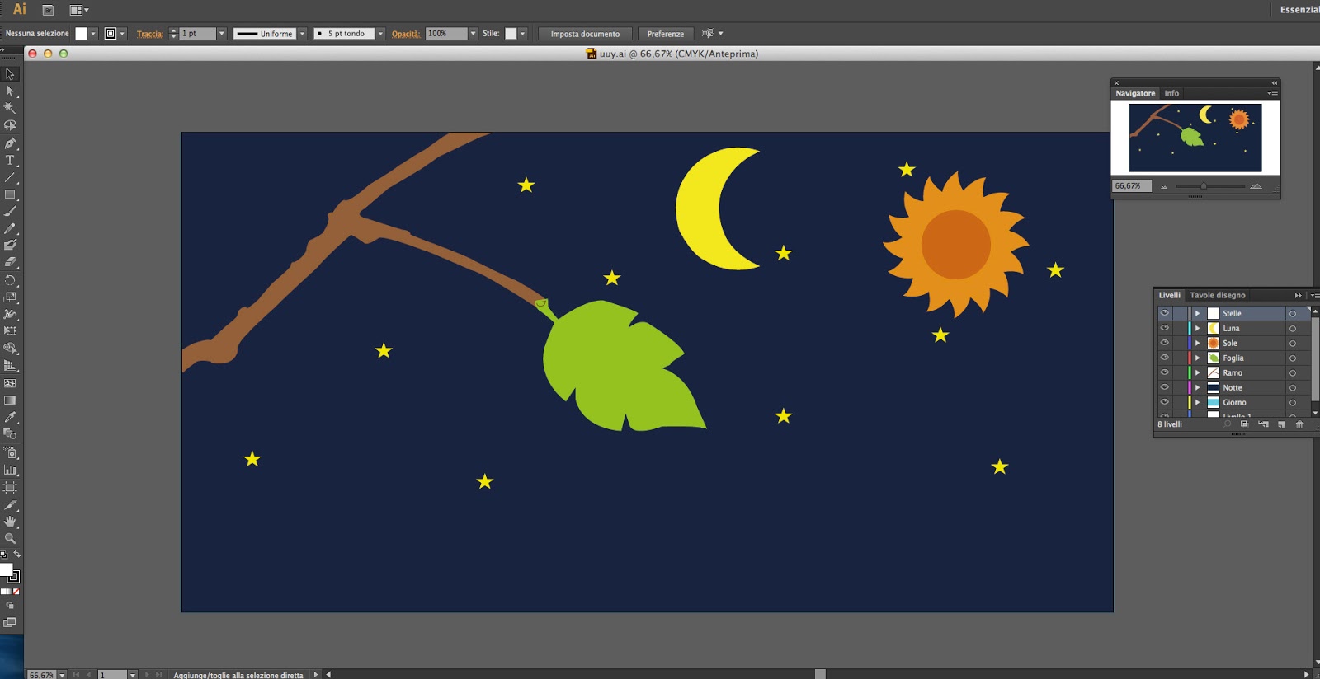Open the stroke weight dropdown
This screenshot has height=679, width=1320.
221,34
